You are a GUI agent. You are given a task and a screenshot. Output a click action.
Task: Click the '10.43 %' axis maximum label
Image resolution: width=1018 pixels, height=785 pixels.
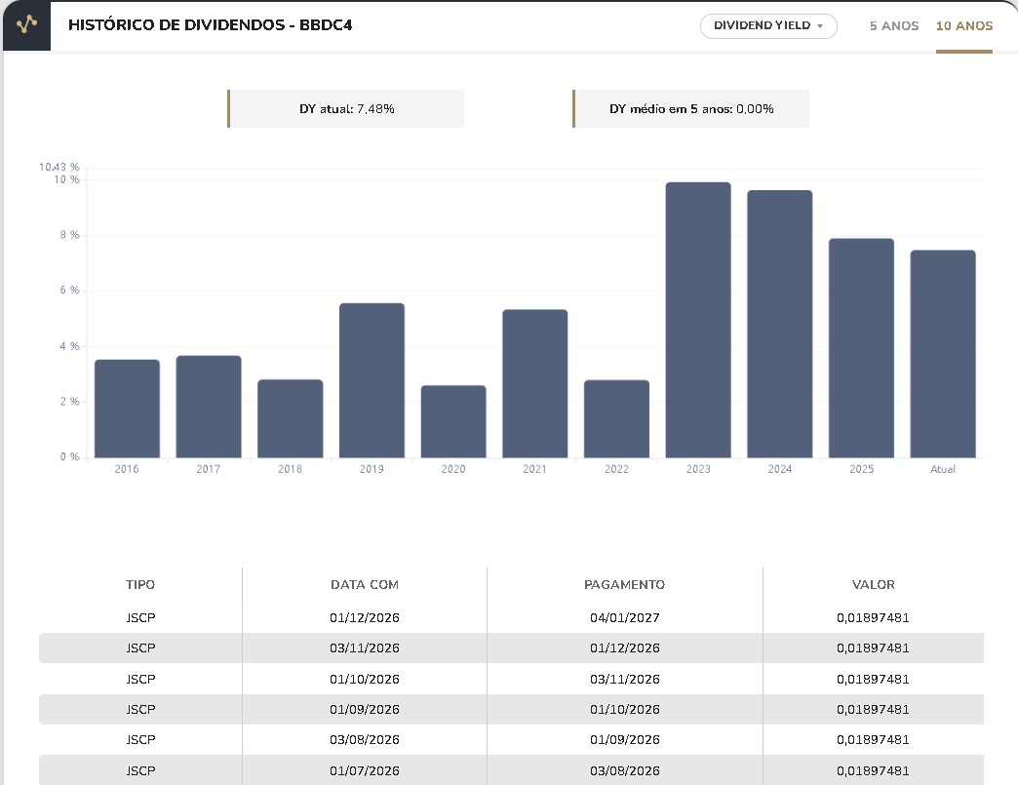coord(59,167)
